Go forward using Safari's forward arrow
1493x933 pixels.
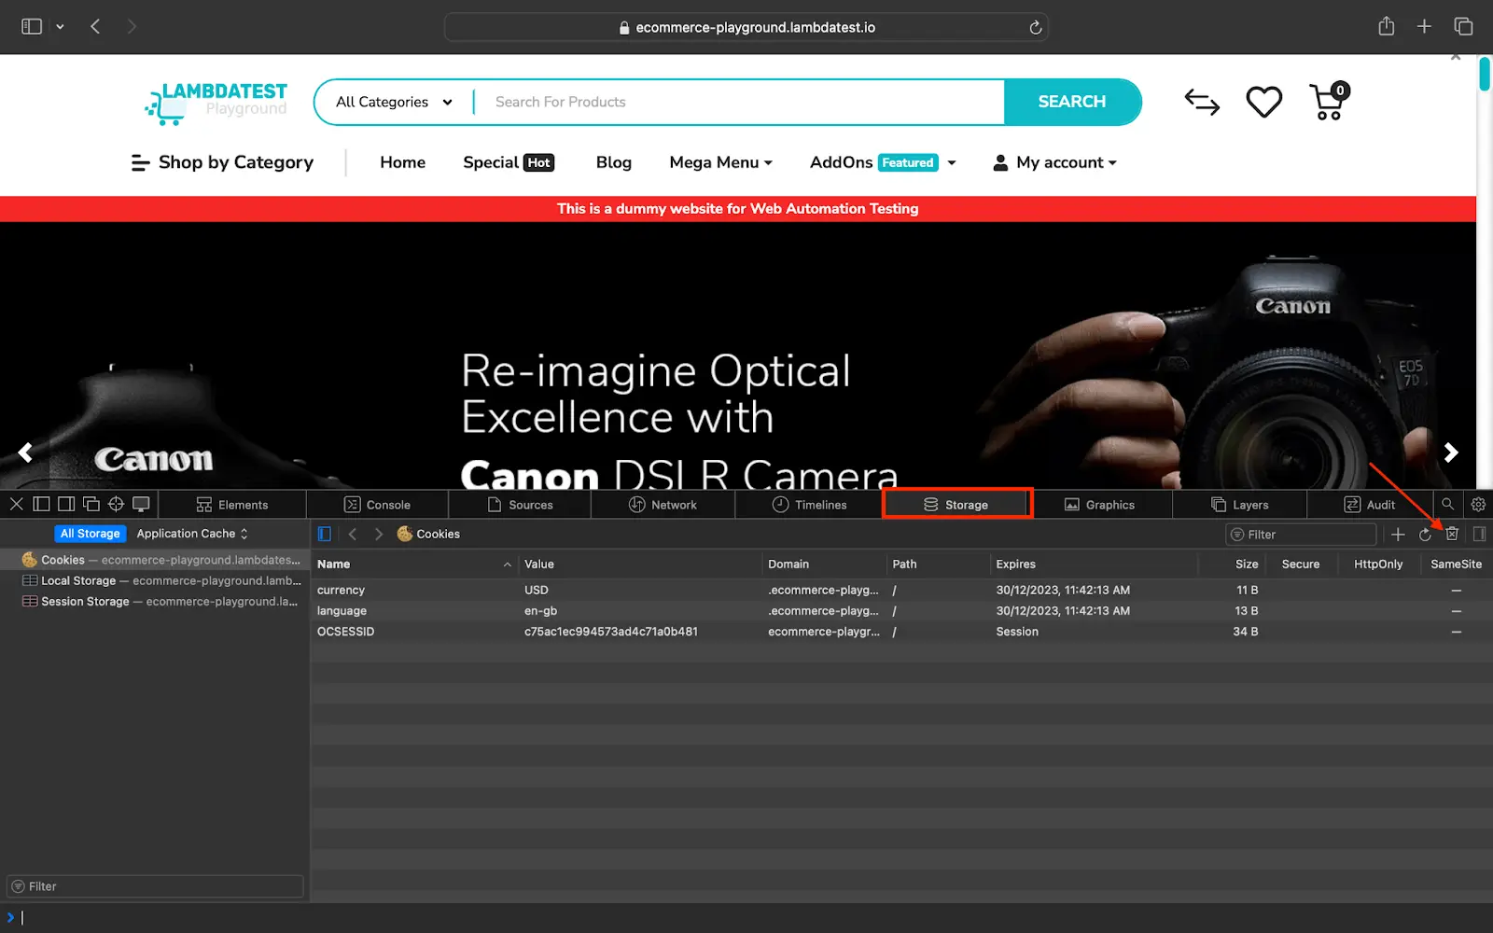(x=132, y=26)
